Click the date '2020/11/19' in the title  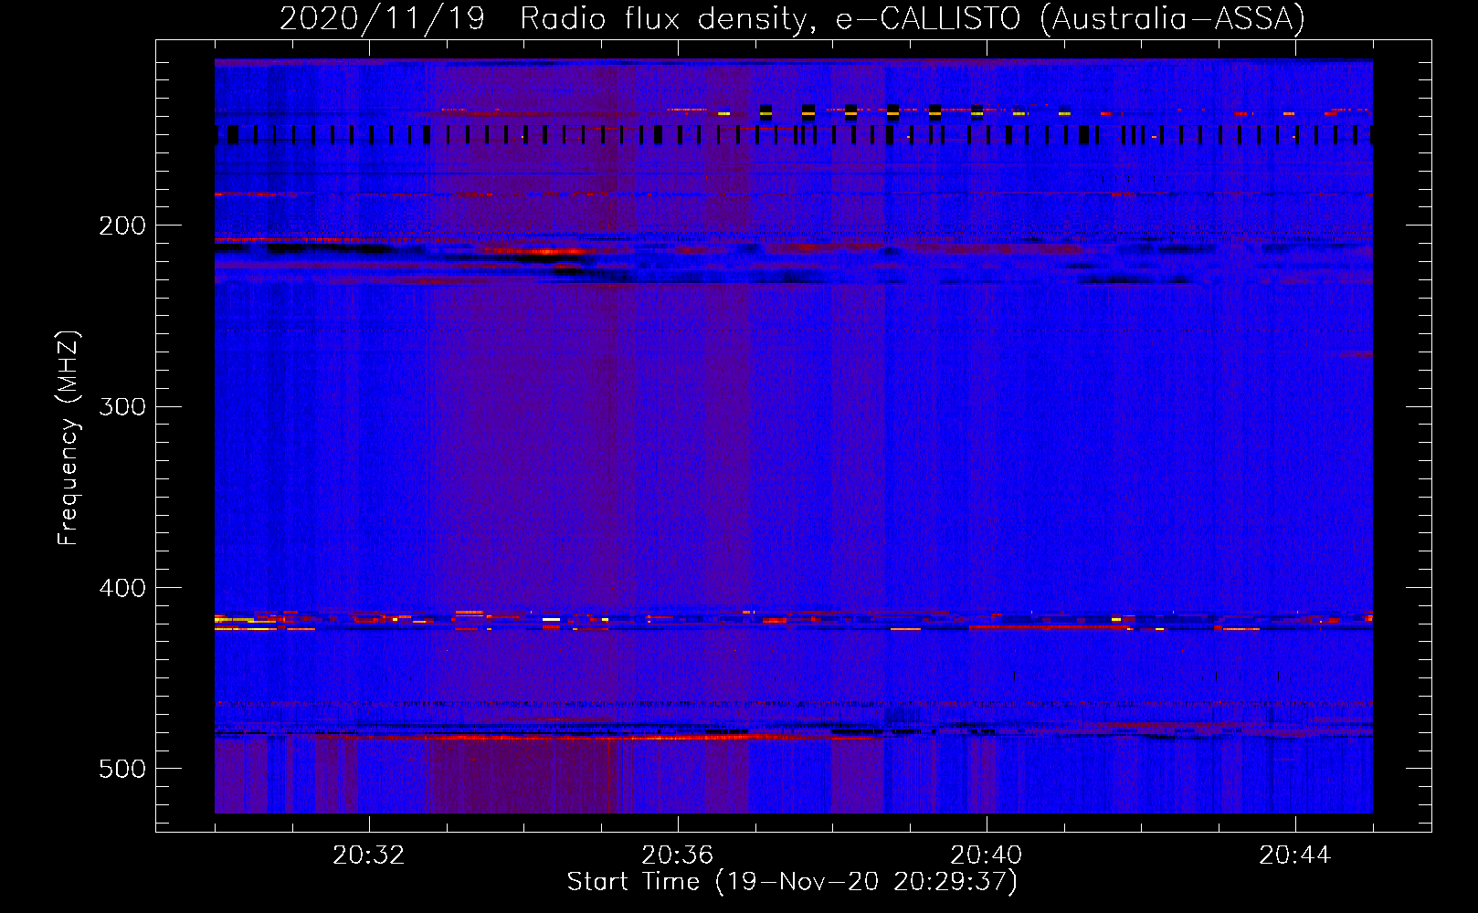pyautogui.click(x=382, y=18)
